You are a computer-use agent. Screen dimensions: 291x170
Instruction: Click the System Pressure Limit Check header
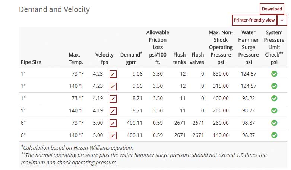pos(274,47)
